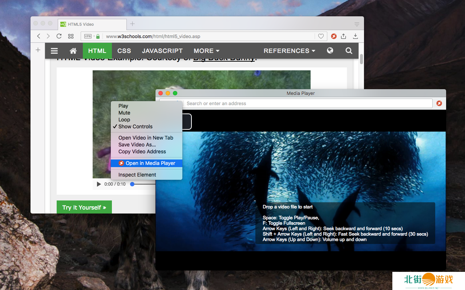Click the video seek slider handle
Image resolution: width=465 pixels, height=290 pixels.
pos(132,184)
